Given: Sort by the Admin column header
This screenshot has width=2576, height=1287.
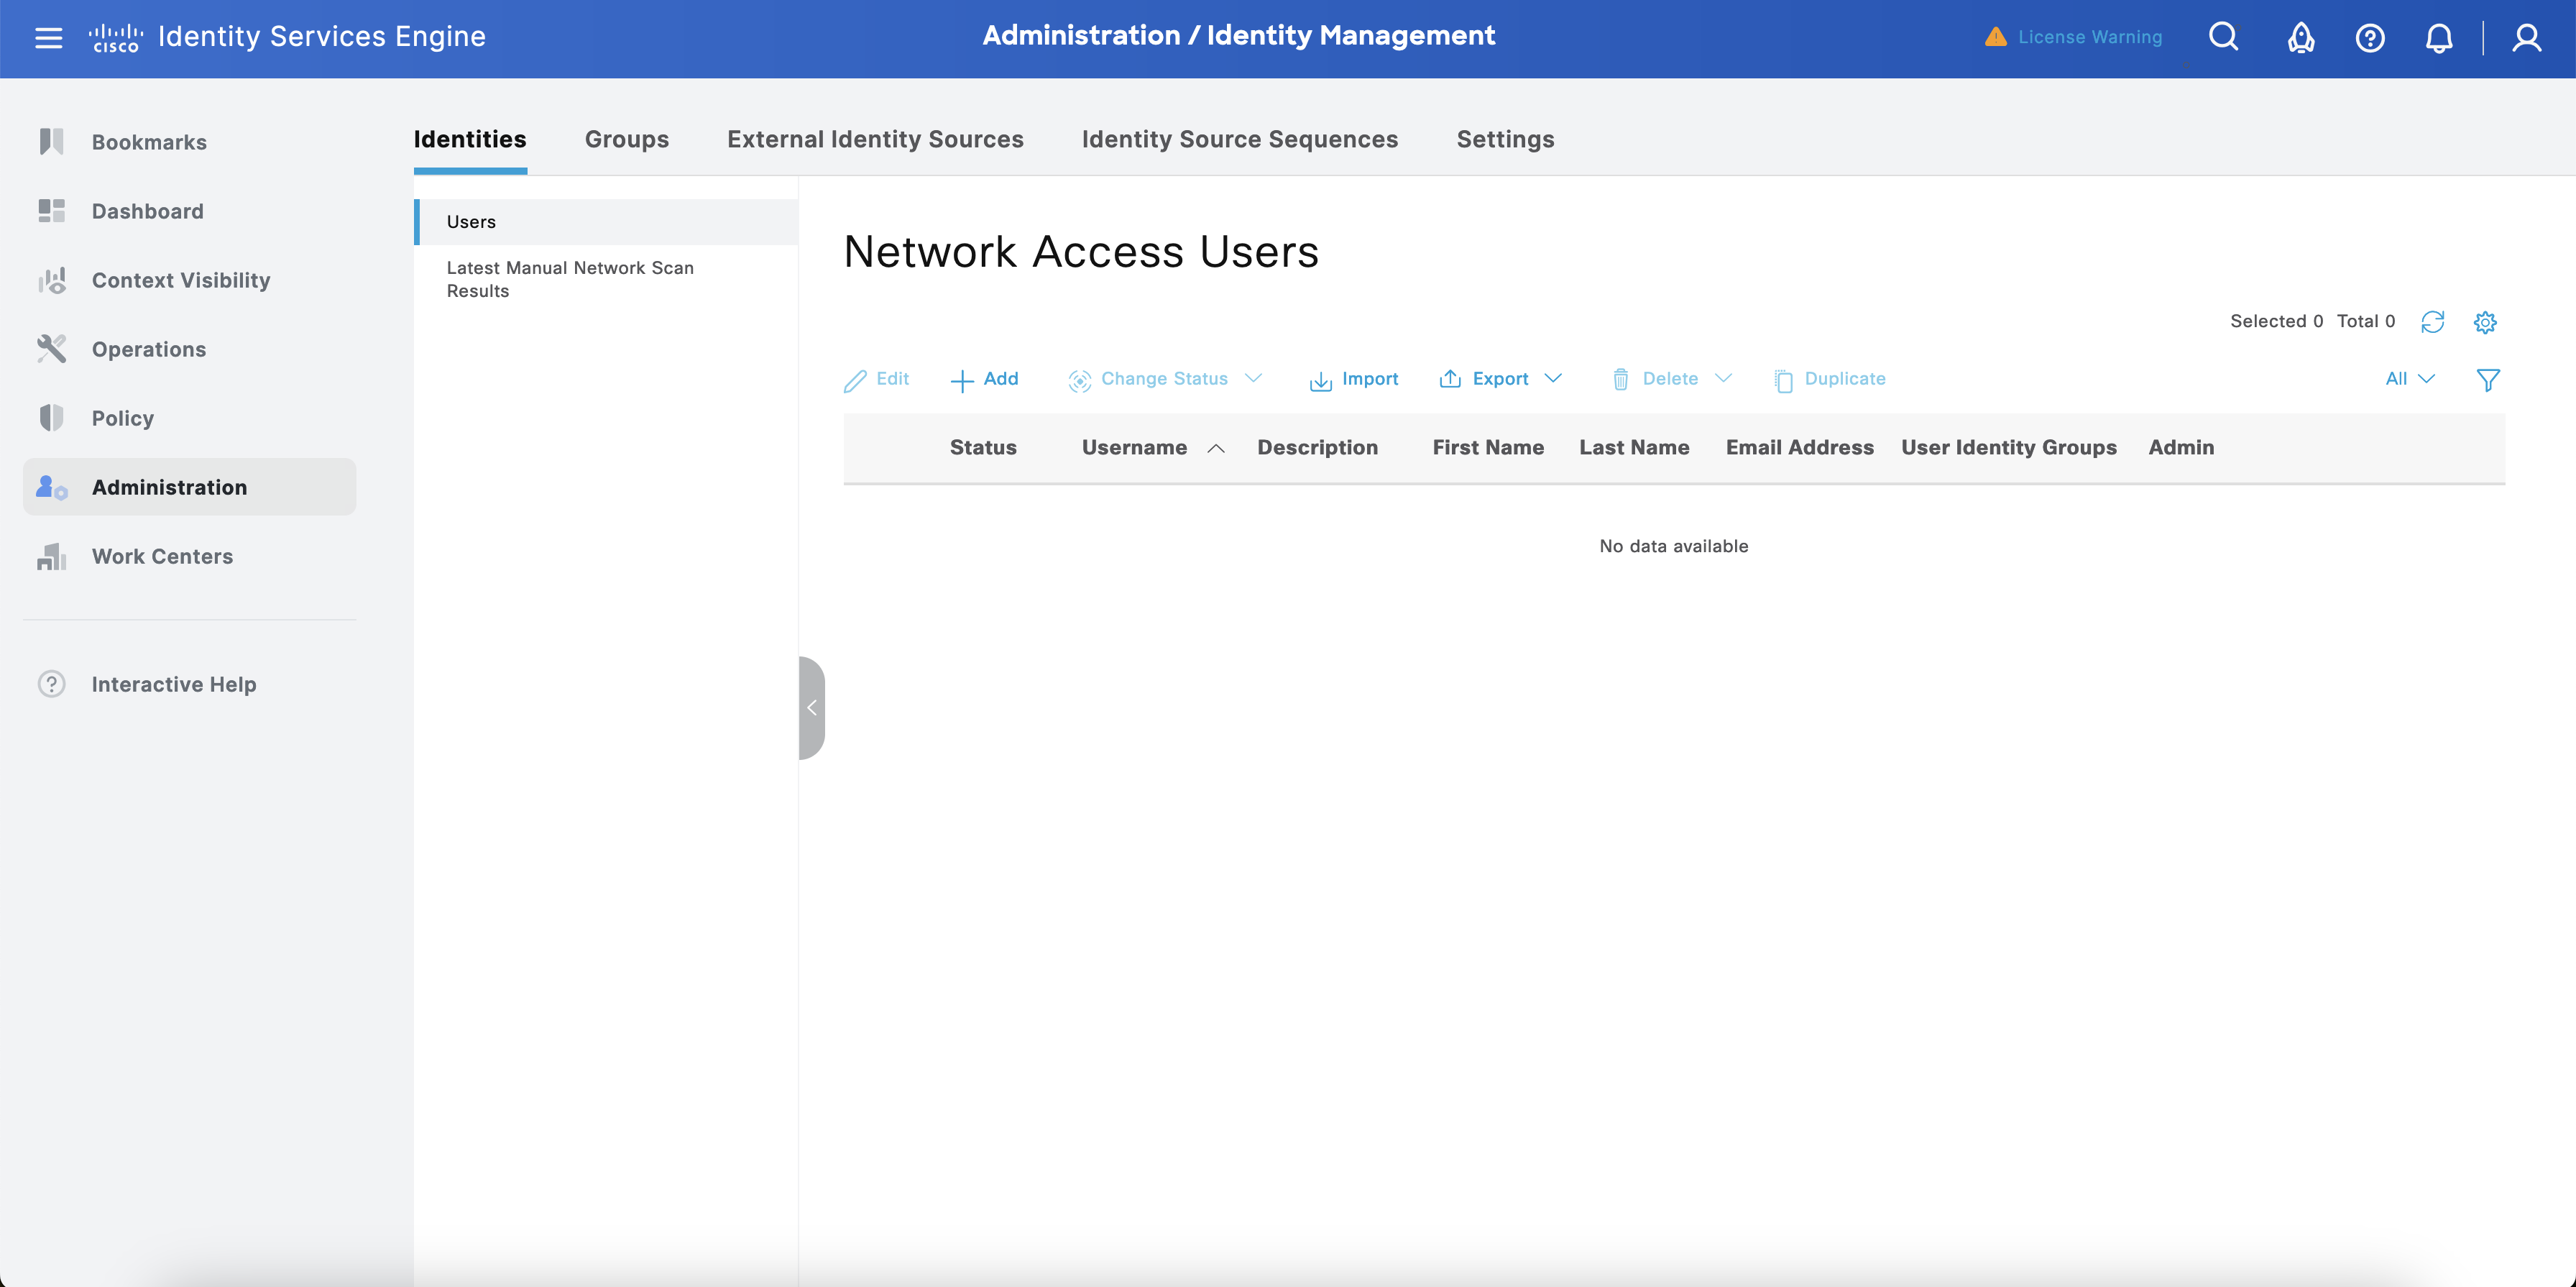Looking at the screenshot, I should click(2181, 447).
